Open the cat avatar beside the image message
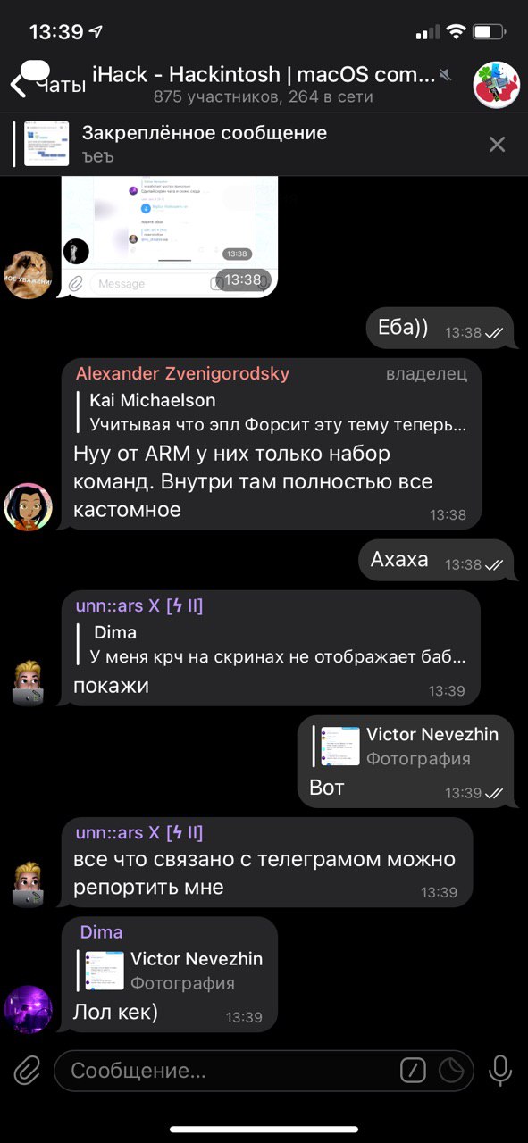The height and width of the screenshot is (1143, 528). [28, 275]
